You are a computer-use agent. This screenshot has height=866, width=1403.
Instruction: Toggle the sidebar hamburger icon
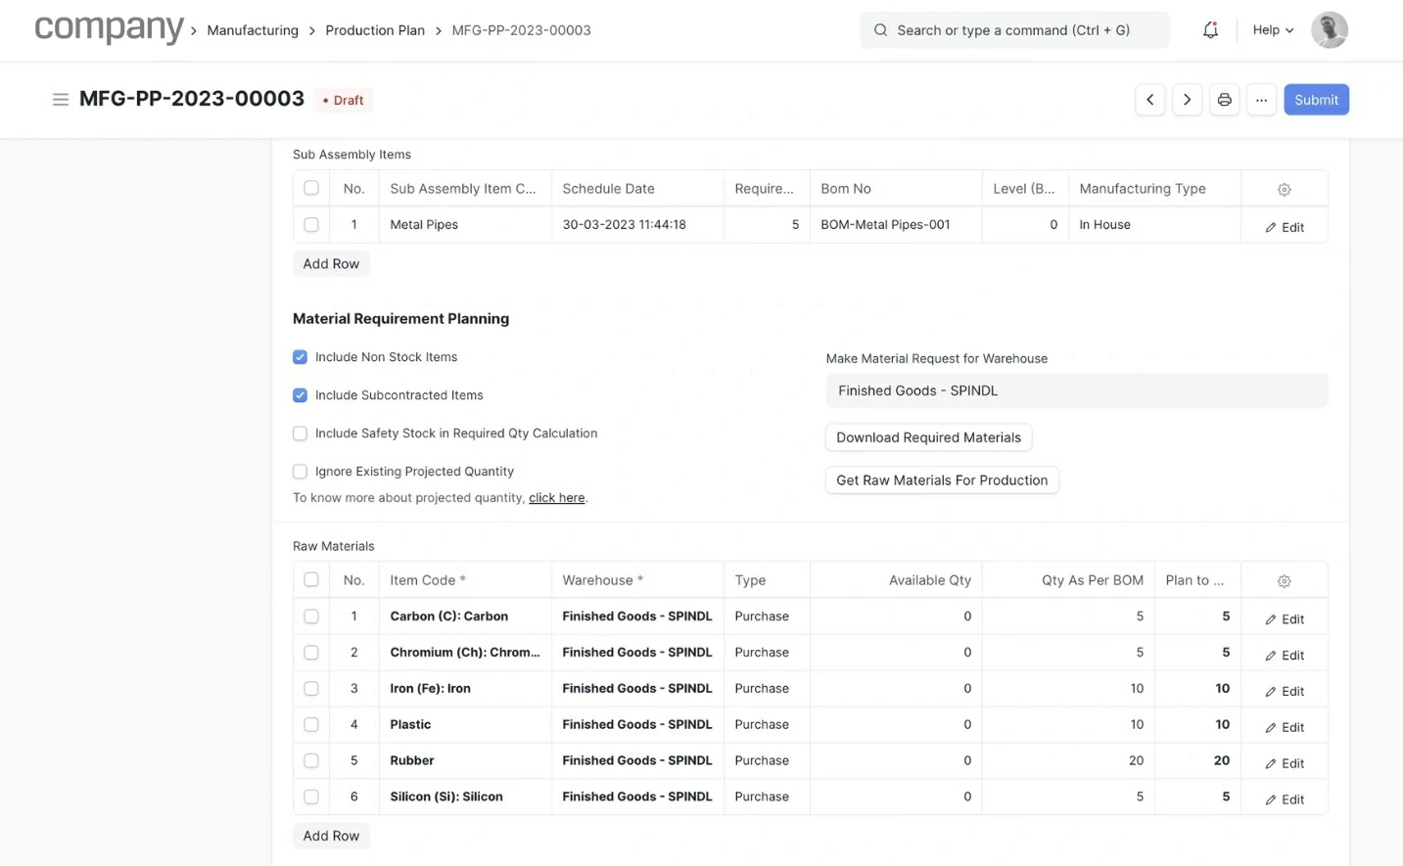(x=61, y=100)
